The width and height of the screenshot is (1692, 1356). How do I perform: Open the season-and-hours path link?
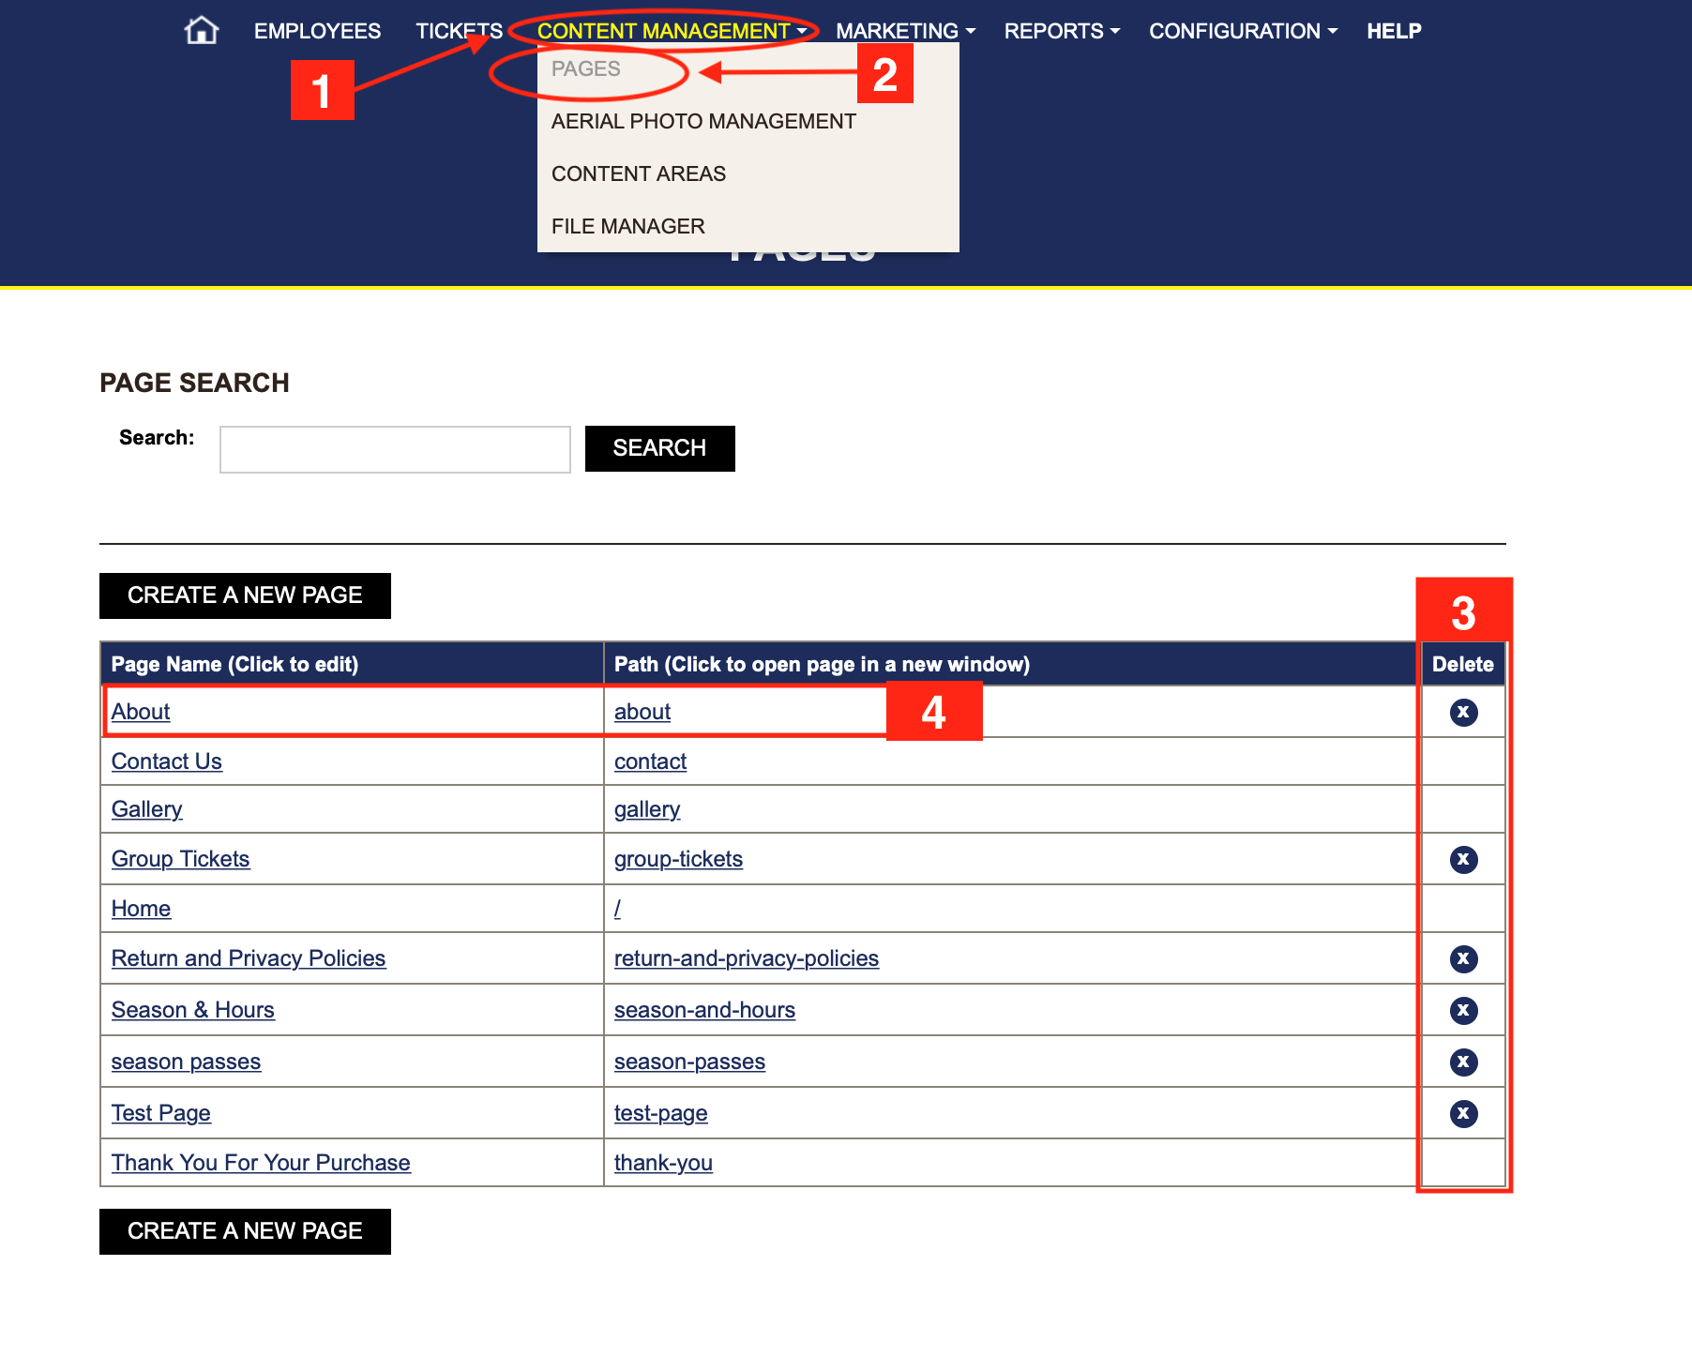[704, 1010]
